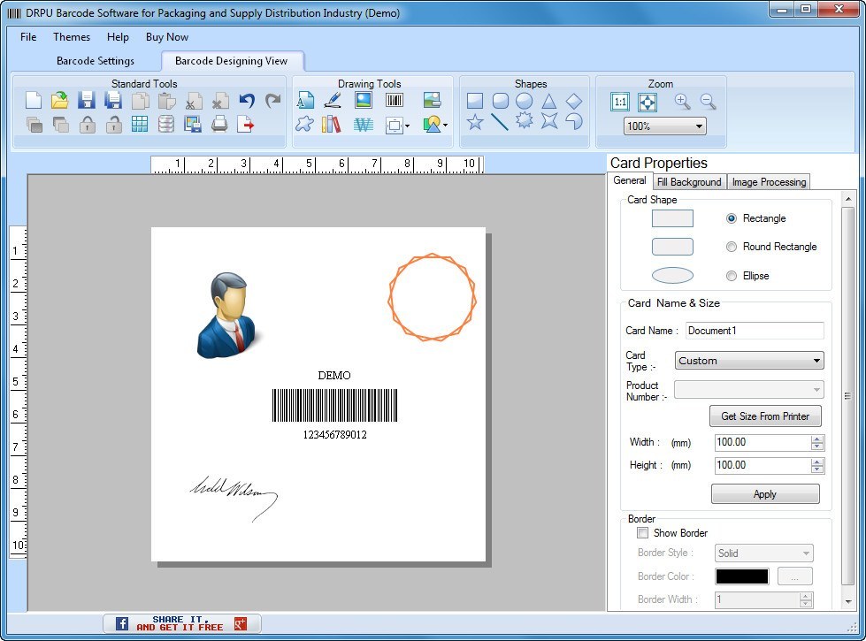The image size is (866, 641).
Task: Undo the last action
Action: [x=247, y=101]
